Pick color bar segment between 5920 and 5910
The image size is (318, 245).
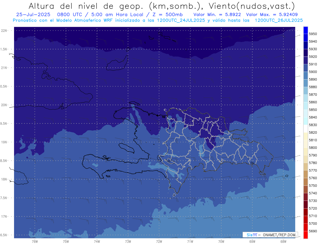[x=306, y=60]
